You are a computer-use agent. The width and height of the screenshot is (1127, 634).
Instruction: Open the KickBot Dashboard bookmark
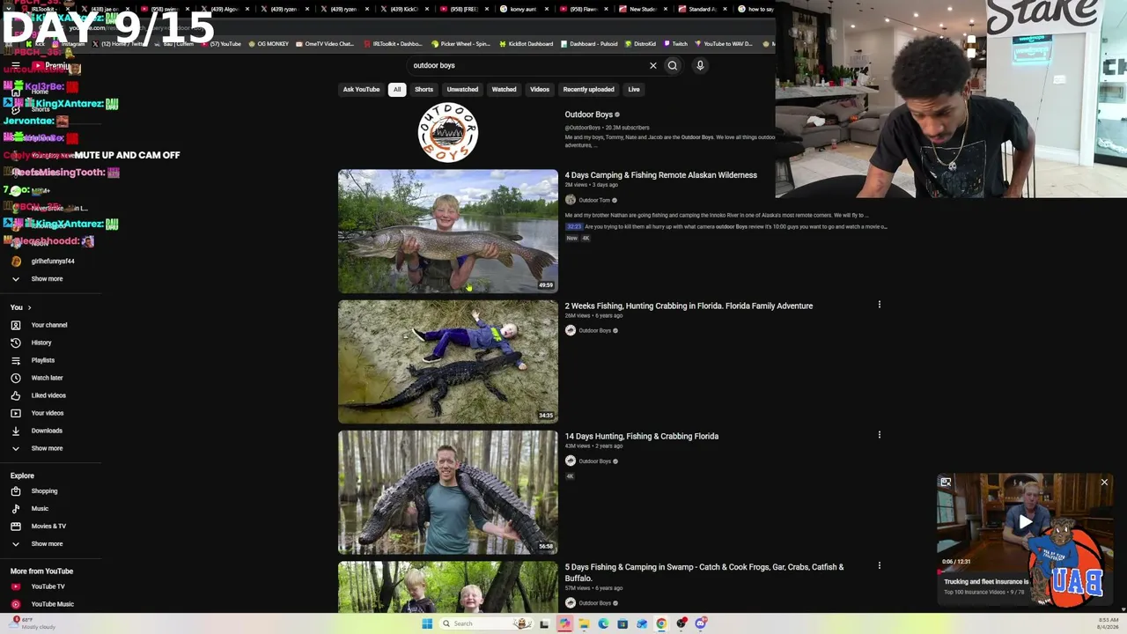coord(526,43)
